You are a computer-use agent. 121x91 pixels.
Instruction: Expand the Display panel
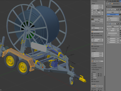click(x=92, y=64)
